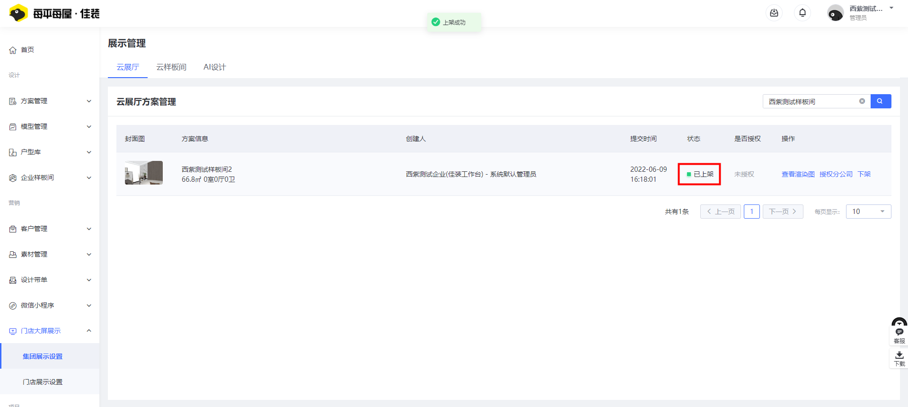Click the 上架成功 success toast
Image resolution: width=908 pixels, height=407 pixels.
[x=454, y=22]
